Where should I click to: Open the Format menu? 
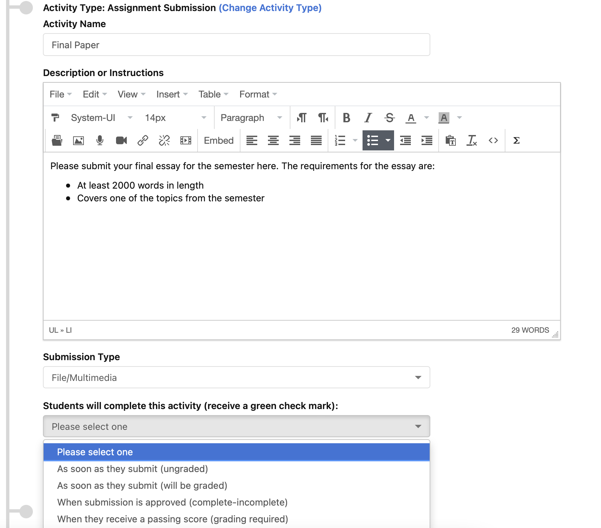[258, 94]
